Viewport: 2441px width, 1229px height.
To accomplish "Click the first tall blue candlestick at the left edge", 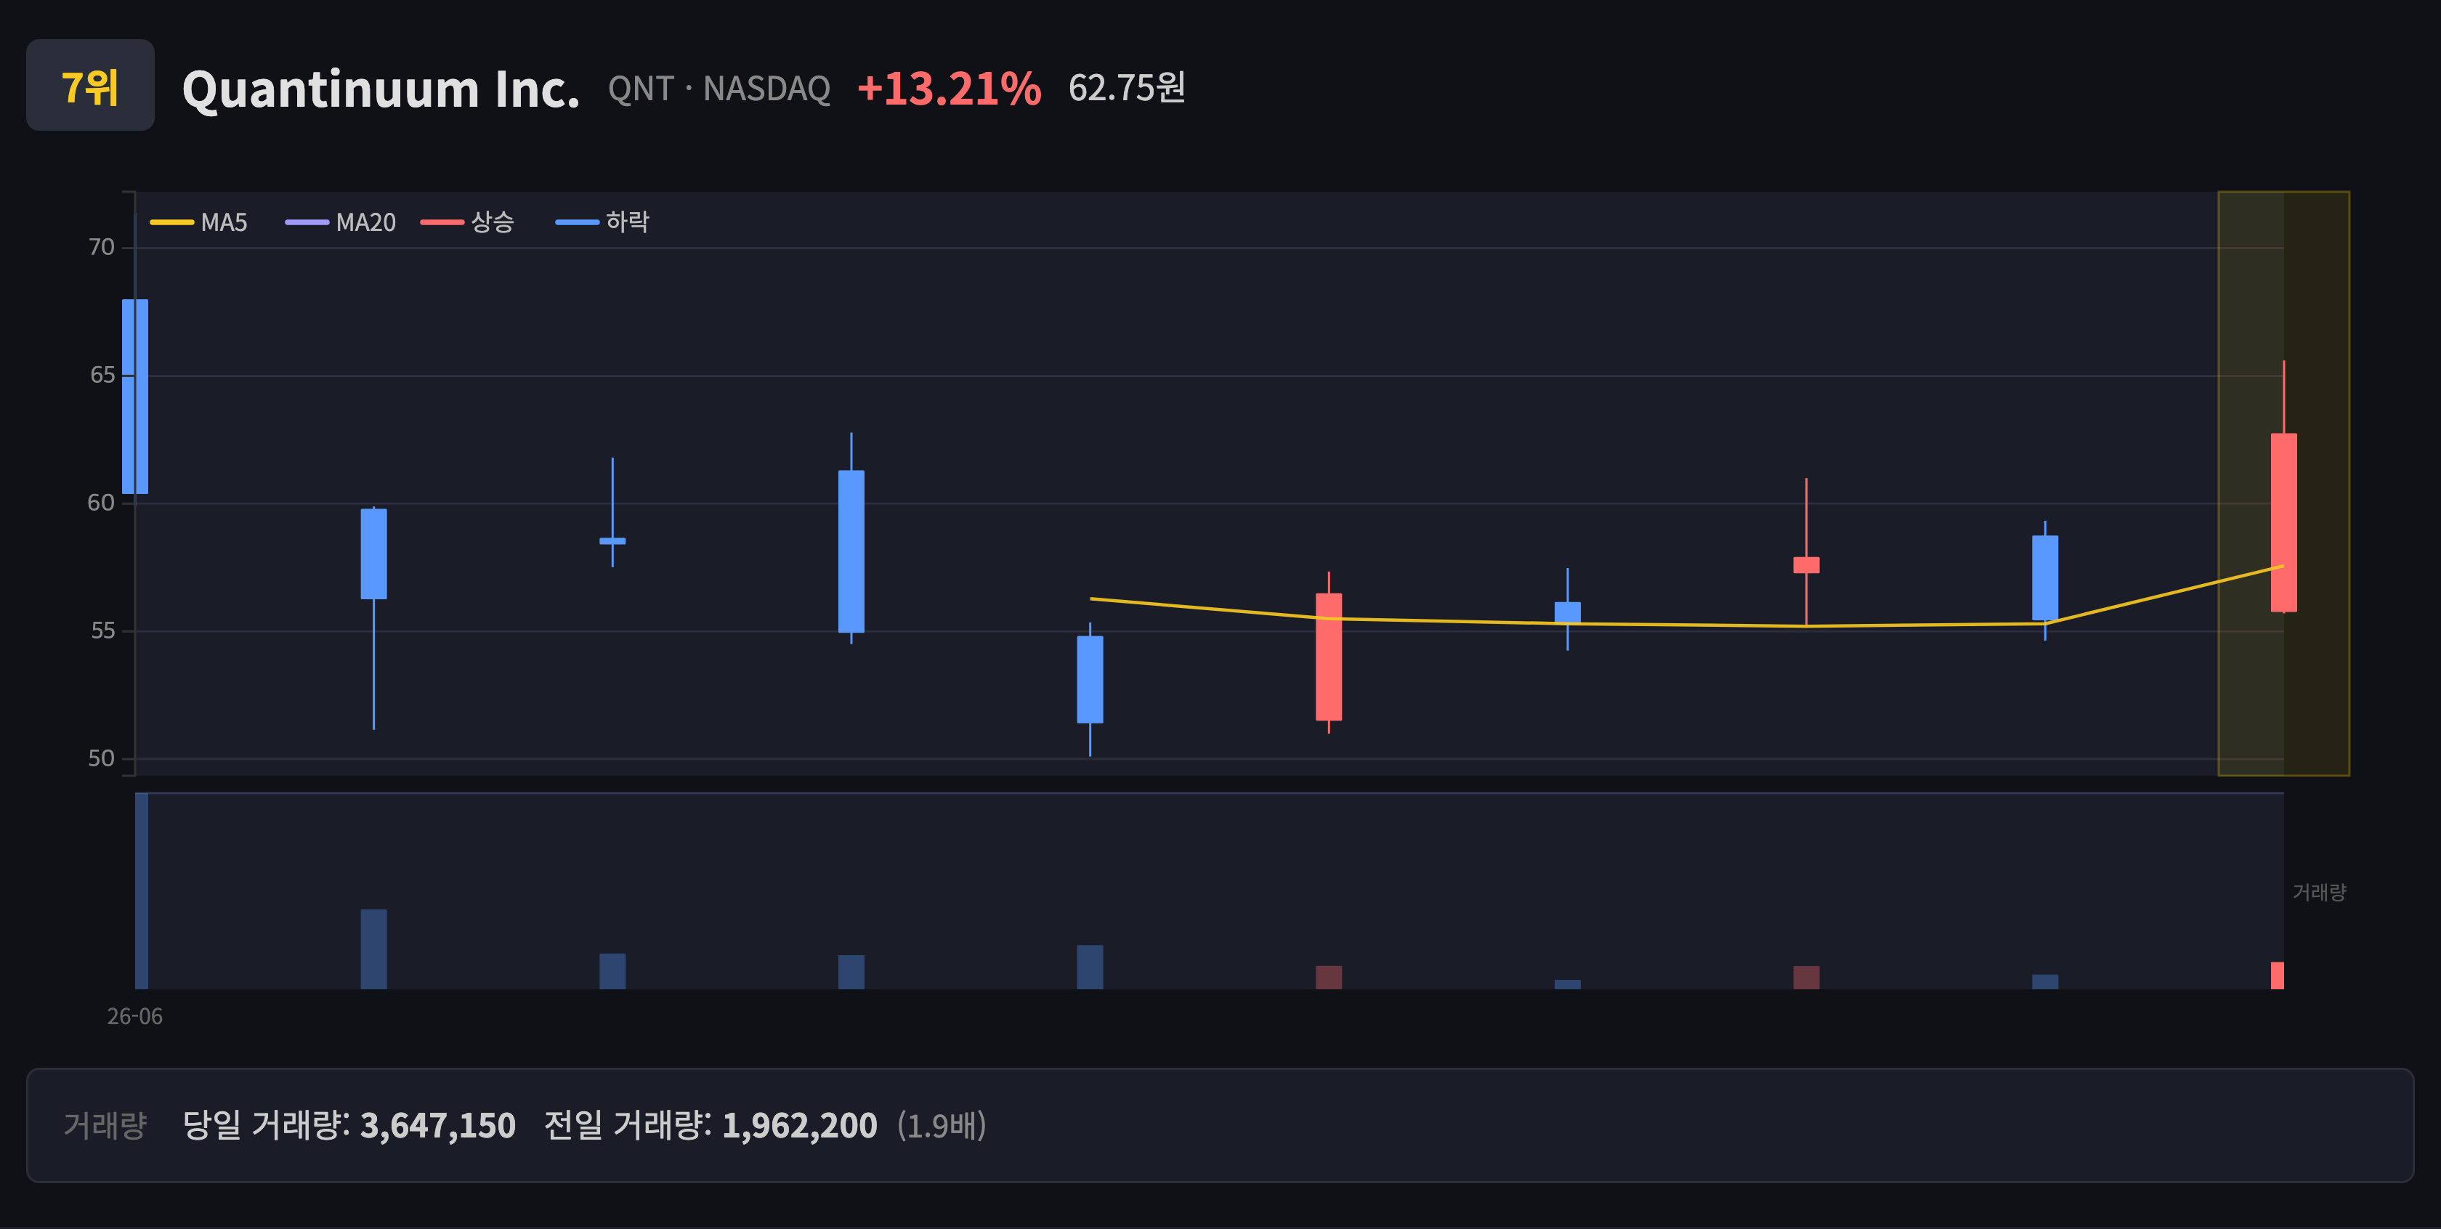I will pyautogui.click(x=136, y=396).
